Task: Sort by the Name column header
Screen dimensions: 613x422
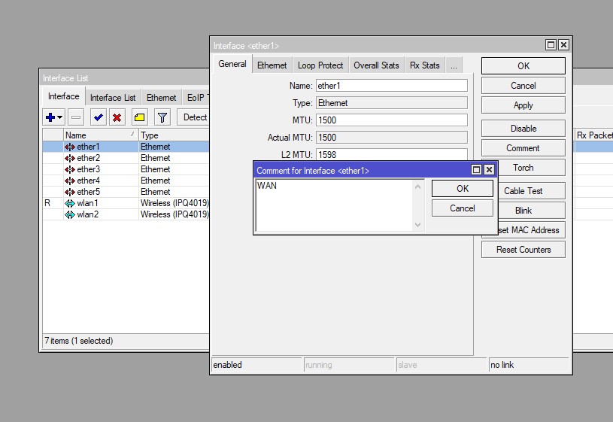Action: [101, 135]
